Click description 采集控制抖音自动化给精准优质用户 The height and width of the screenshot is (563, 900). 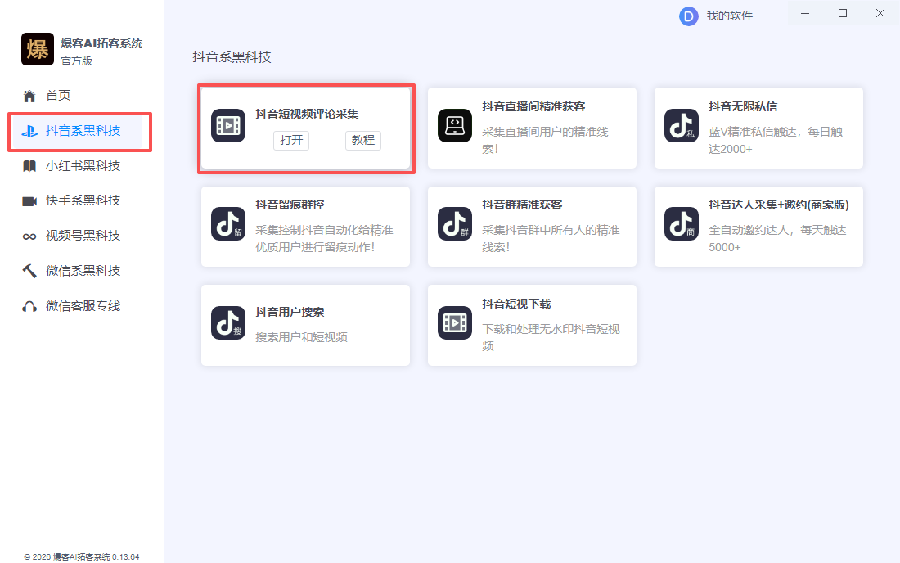[324, 239]
